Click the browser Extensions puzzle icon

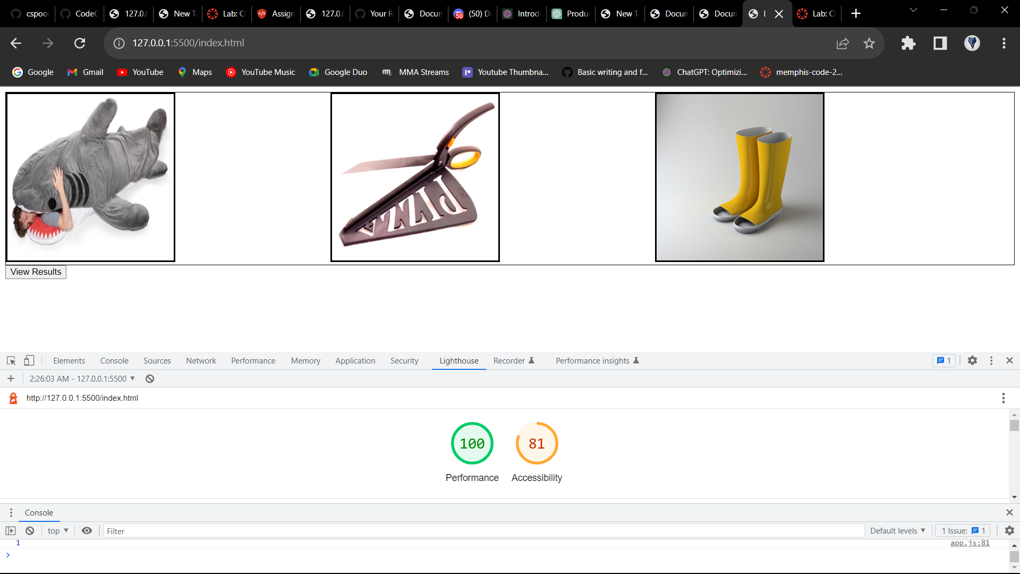click(908, 43)
